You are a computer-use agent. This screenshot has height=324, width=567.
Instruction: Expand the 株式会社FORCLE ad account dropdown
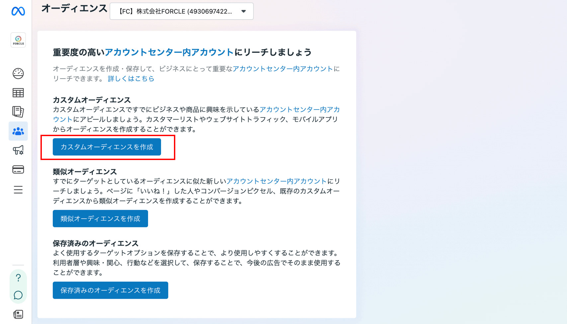click(x=182, y=11)
